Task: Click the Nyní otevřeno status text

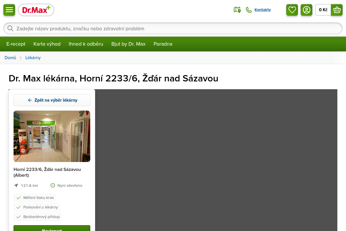Action: [x=70, y=185]
